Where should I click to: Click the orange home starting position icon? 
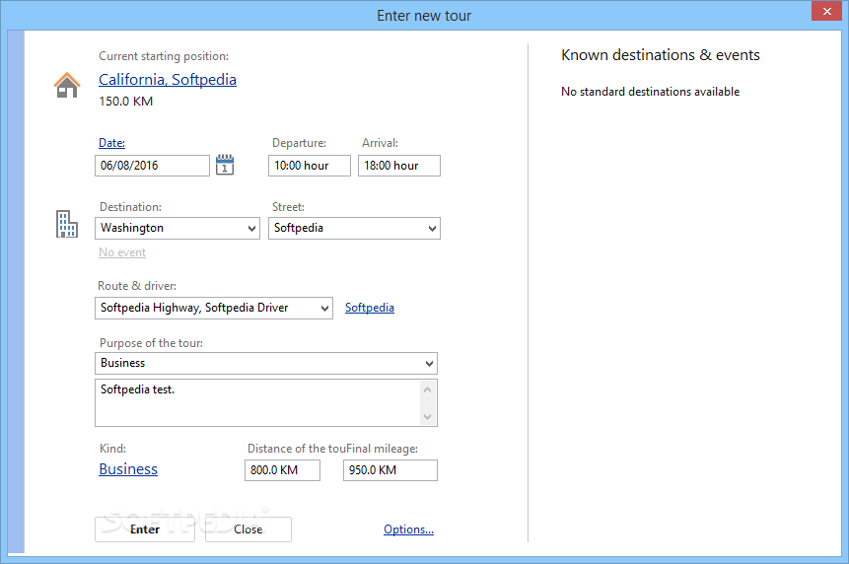point(67,85)
